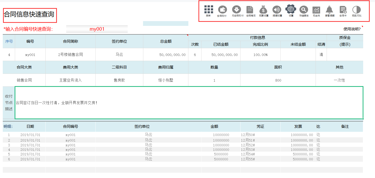The image size is (375, 178).
Task: Click the 二级科目 header cell
Action: [x=119, y=67]
